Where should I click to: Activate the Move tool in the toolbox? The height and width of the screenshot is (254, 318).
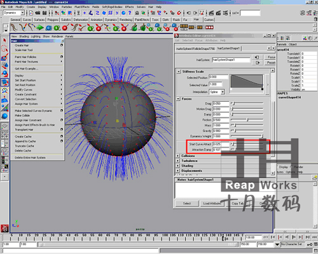click(x=4, y=65)
